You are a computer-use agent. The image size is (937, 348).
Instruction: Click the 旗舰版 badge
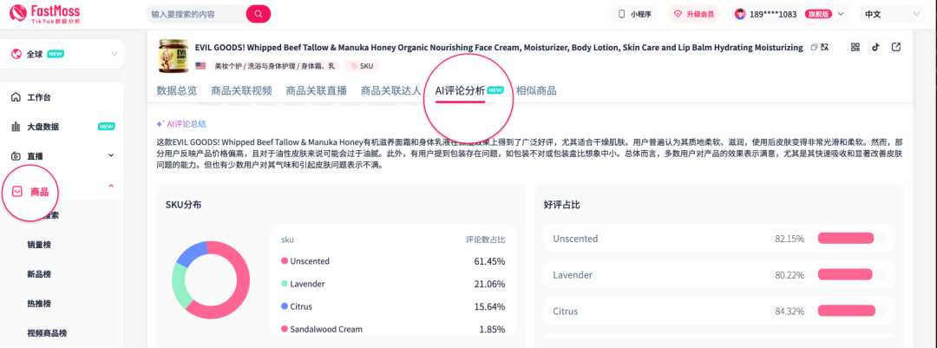tap(819, 15)
